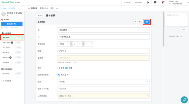Open the birth month 7 dropdown
Image resolution: width=189 pixels, height=104 pixels.
pyautogui.click(x=77, y=44)
